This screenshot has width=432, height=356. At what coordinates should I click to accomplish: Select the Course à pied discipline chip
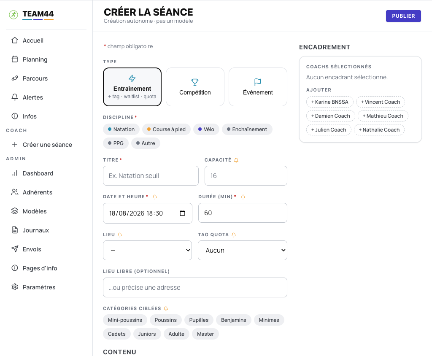pyautogui.click(x=166, y=129)
